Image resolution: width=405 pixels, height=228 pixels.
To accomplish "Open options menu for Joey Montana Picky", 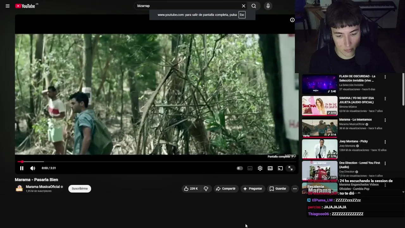I will (385, 142).
